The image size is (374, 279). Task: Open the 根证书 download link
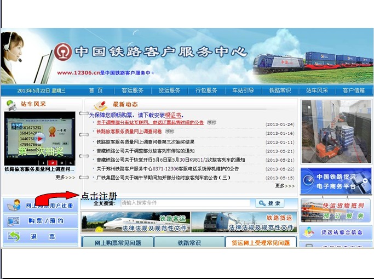(x=173, y=115)
